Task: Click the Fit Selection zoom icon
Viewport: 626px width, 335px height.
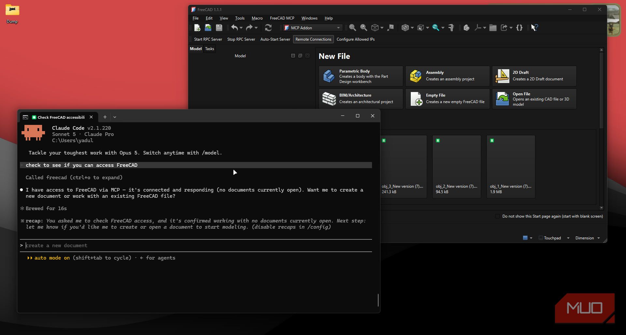Action: (x=364, y=28)
